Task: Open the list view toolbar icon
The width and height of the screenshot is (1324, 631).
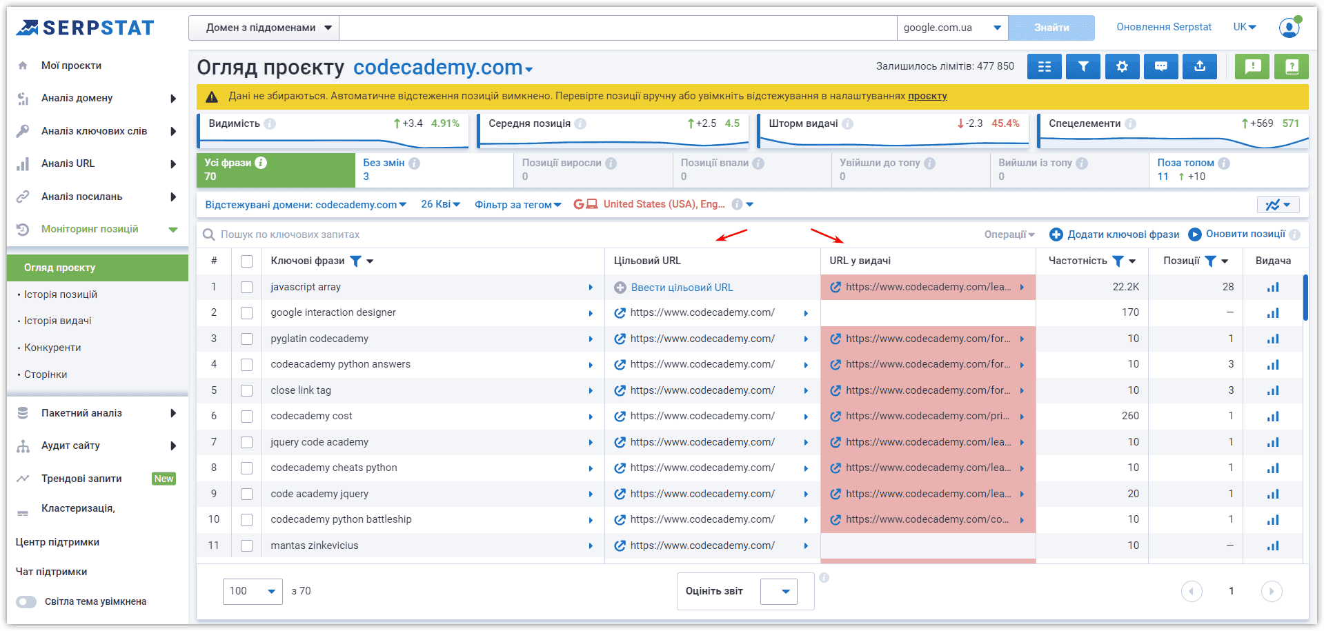Action: click(x=1045, y=67)
